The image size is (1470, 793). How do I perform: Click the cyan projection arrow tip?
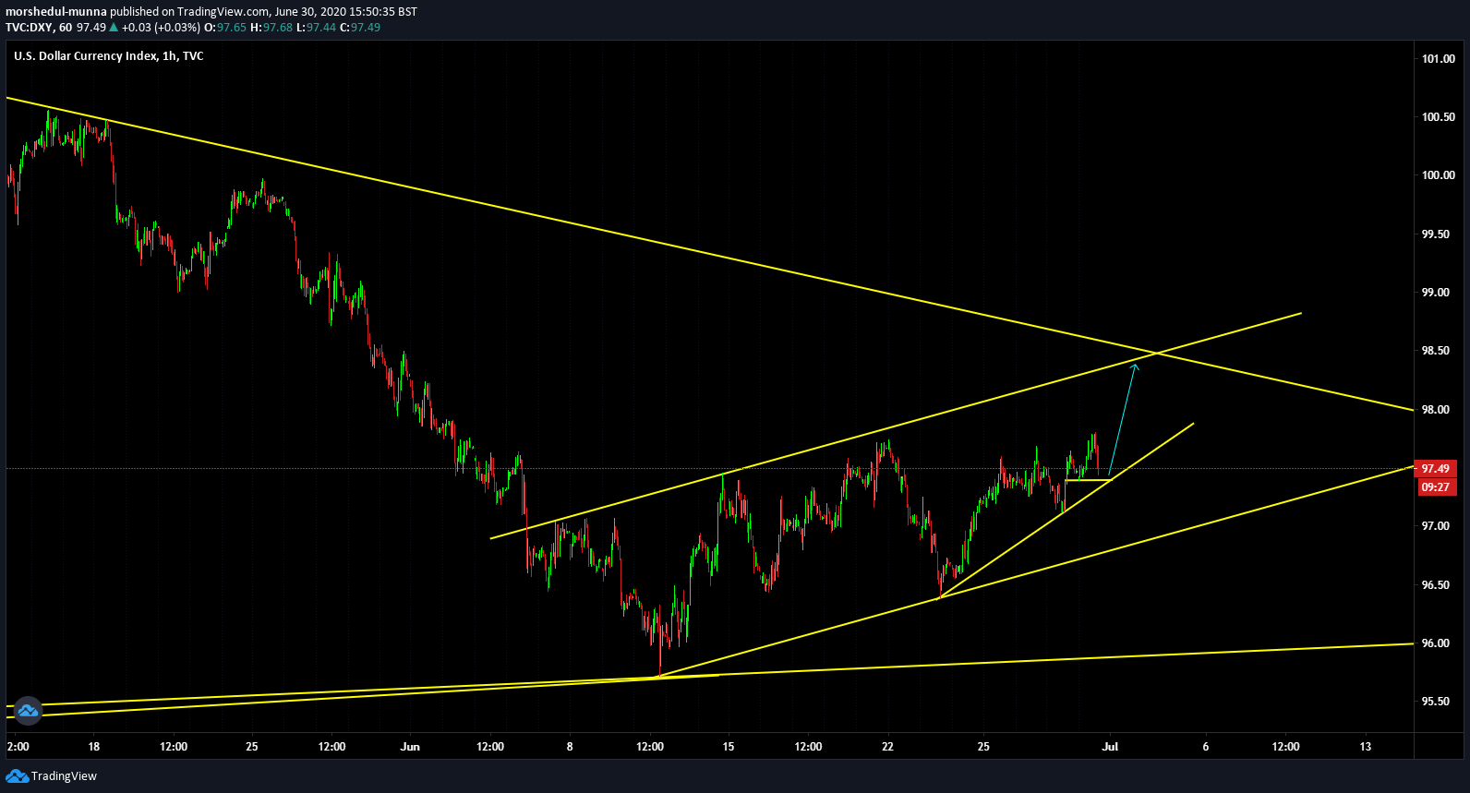pyautogui.click(x=1135, y=366)
